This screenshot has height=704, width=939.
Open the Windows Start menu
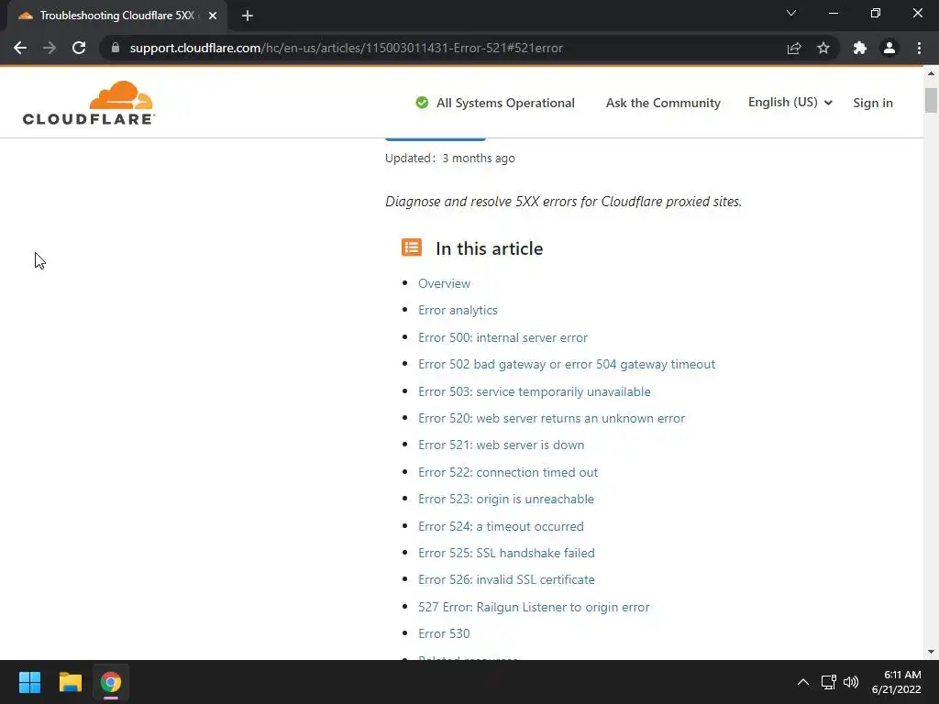(29, 682)
